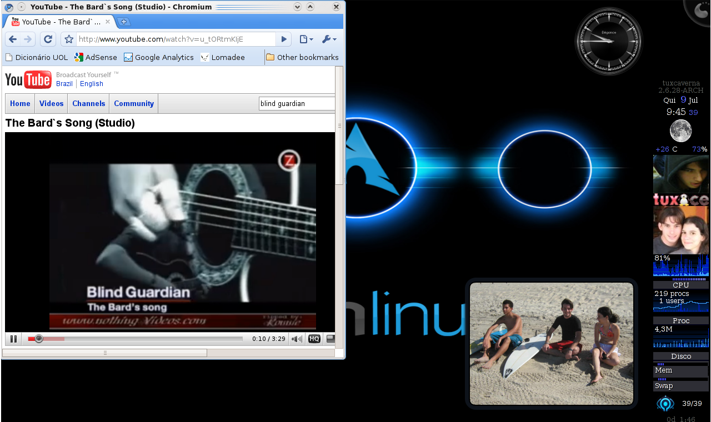Click the beach photo desktop widget
Viewport: 711px width, 422px height.
pyautogui.click(x=551, y=343)
